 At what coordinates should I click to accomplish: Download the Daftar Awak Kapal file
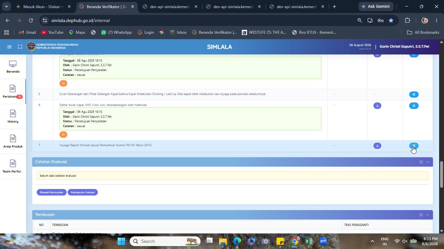pos(377,106)
